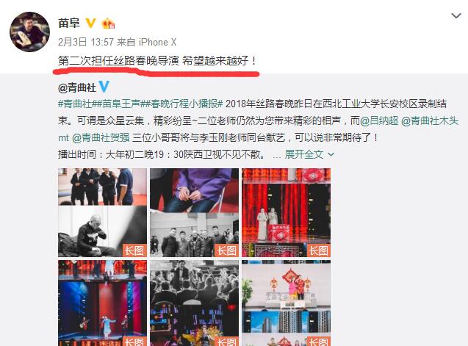Click the crown membership icon
Viewport: 468px width, 346px height.
click(108, 23)
